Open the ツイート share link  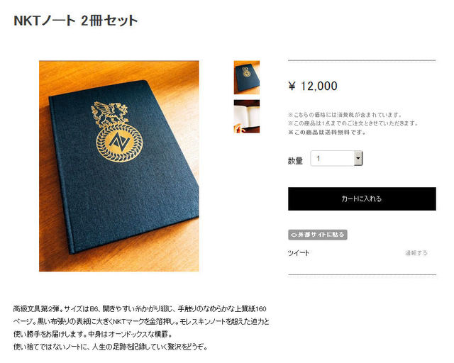point(298,253)
